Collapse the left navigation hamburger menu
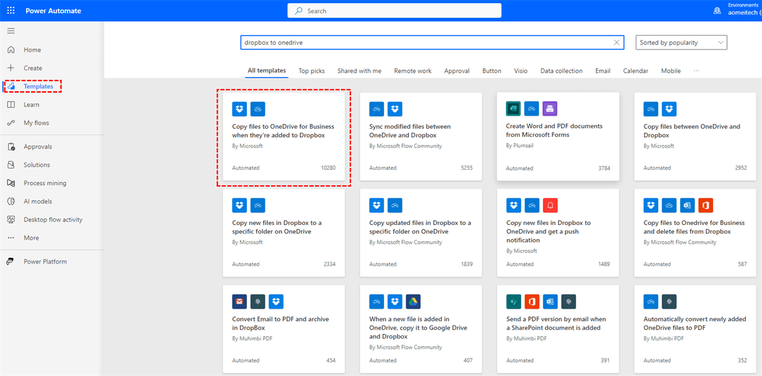Image resolution: width=762 pixels, height=376 pixels. click(11, 30)
